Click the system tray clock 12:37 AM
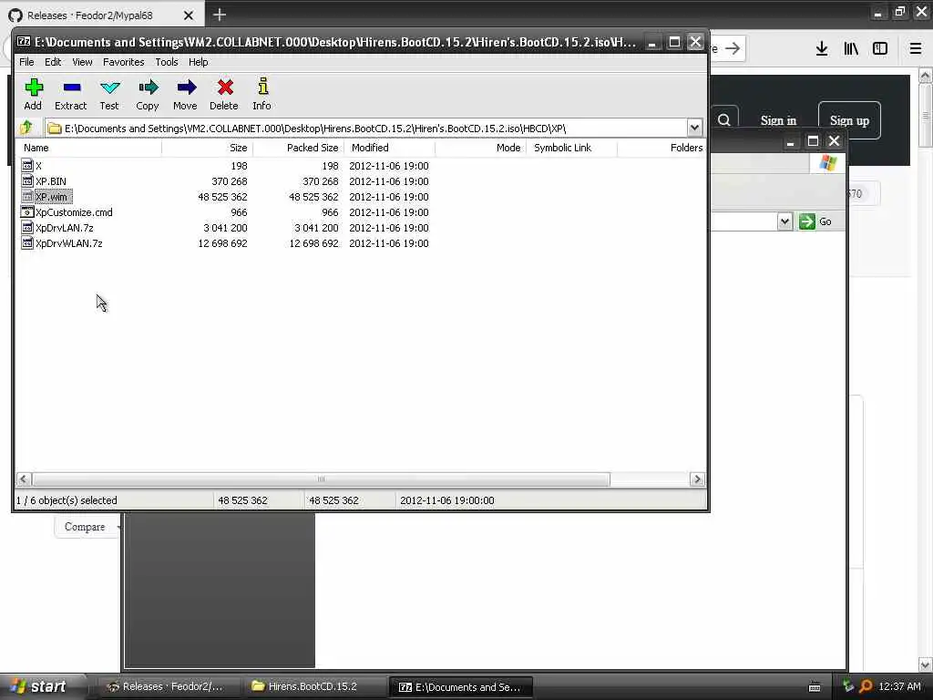 pyautogui.click(x=899, y=686)
